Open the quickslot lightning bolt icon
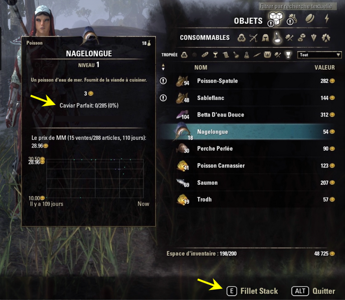345x300 pixels. (327, 19)
